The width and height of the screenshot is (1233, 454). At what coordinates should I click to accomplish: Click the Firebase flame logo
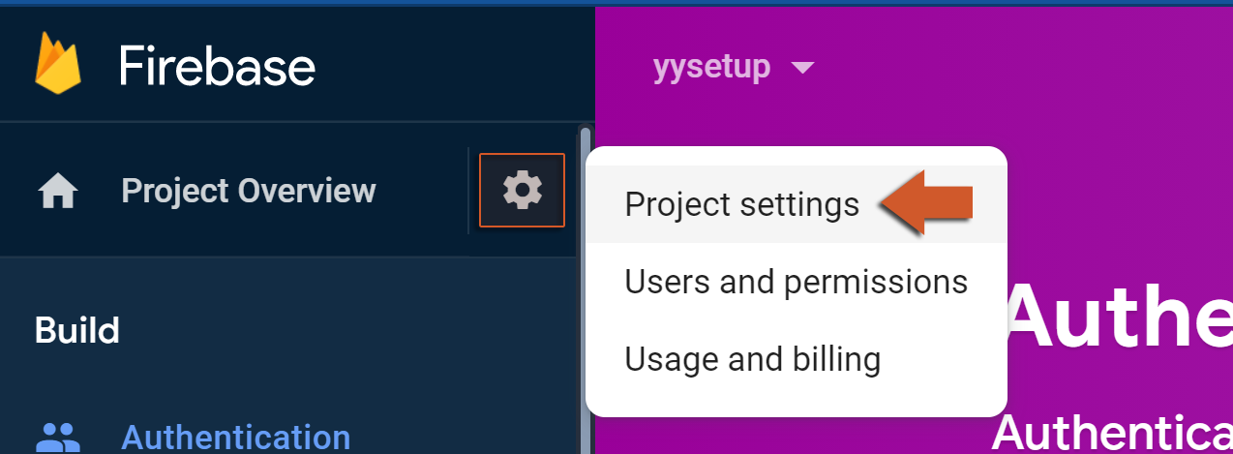click(x=57, y=66)
